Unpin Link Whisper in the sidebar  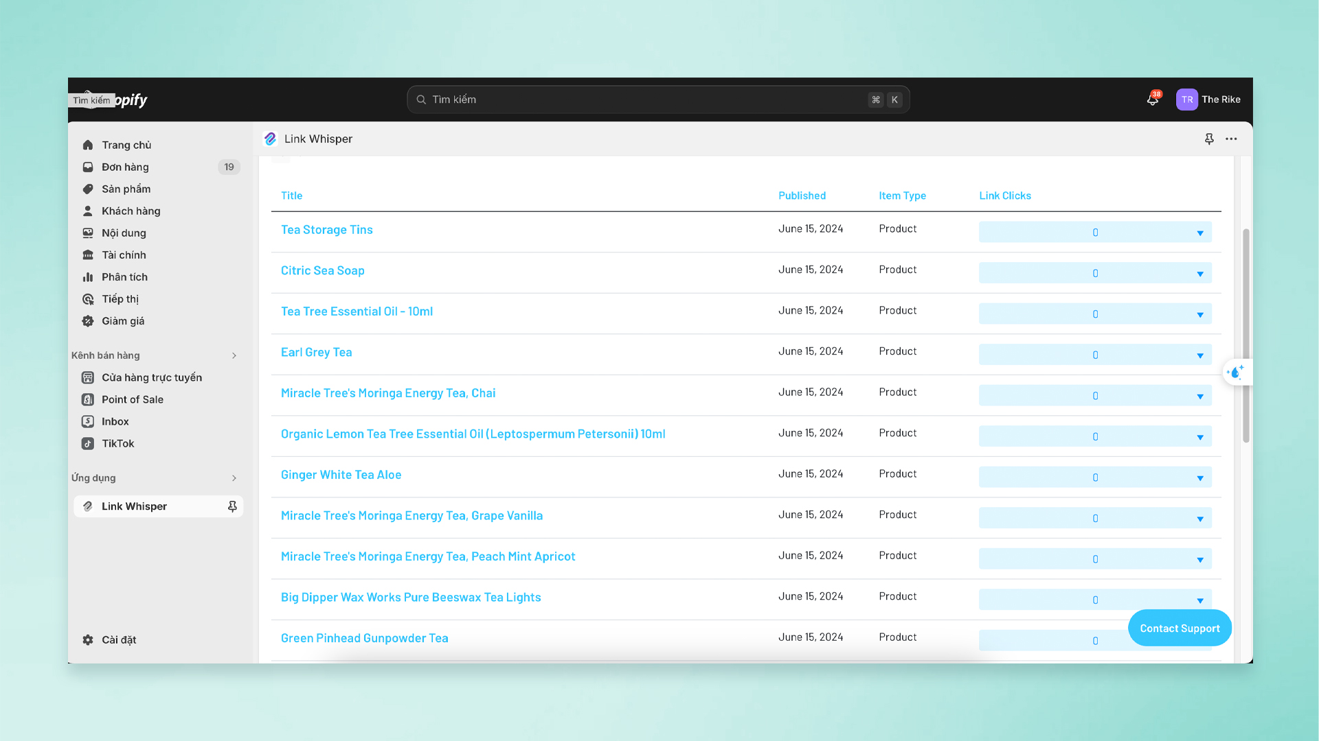pos(232,506)
